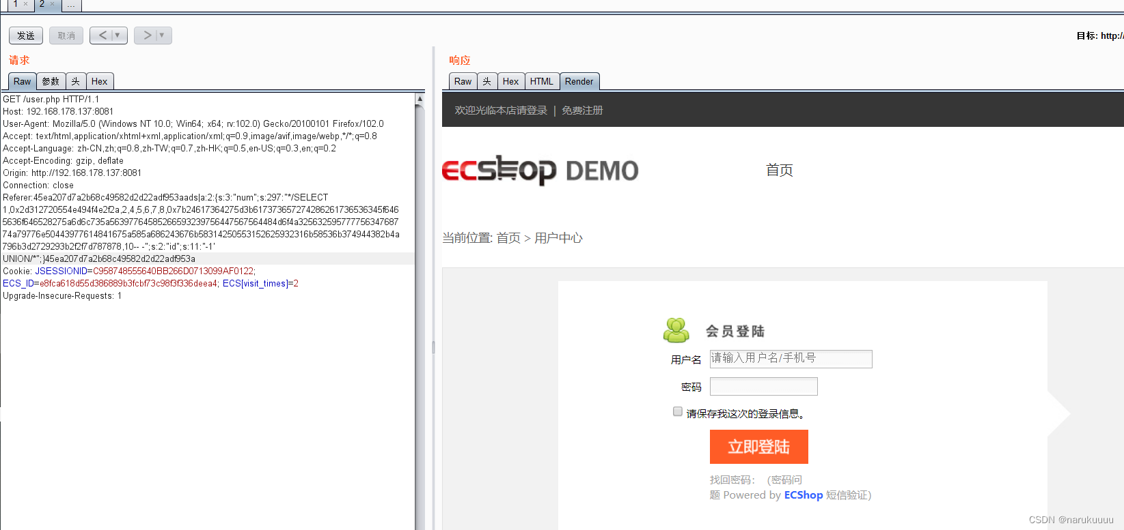The image size is (1124, 530).
Task: Go forward with the > history arrow
Action: click(x=147, y=35)
